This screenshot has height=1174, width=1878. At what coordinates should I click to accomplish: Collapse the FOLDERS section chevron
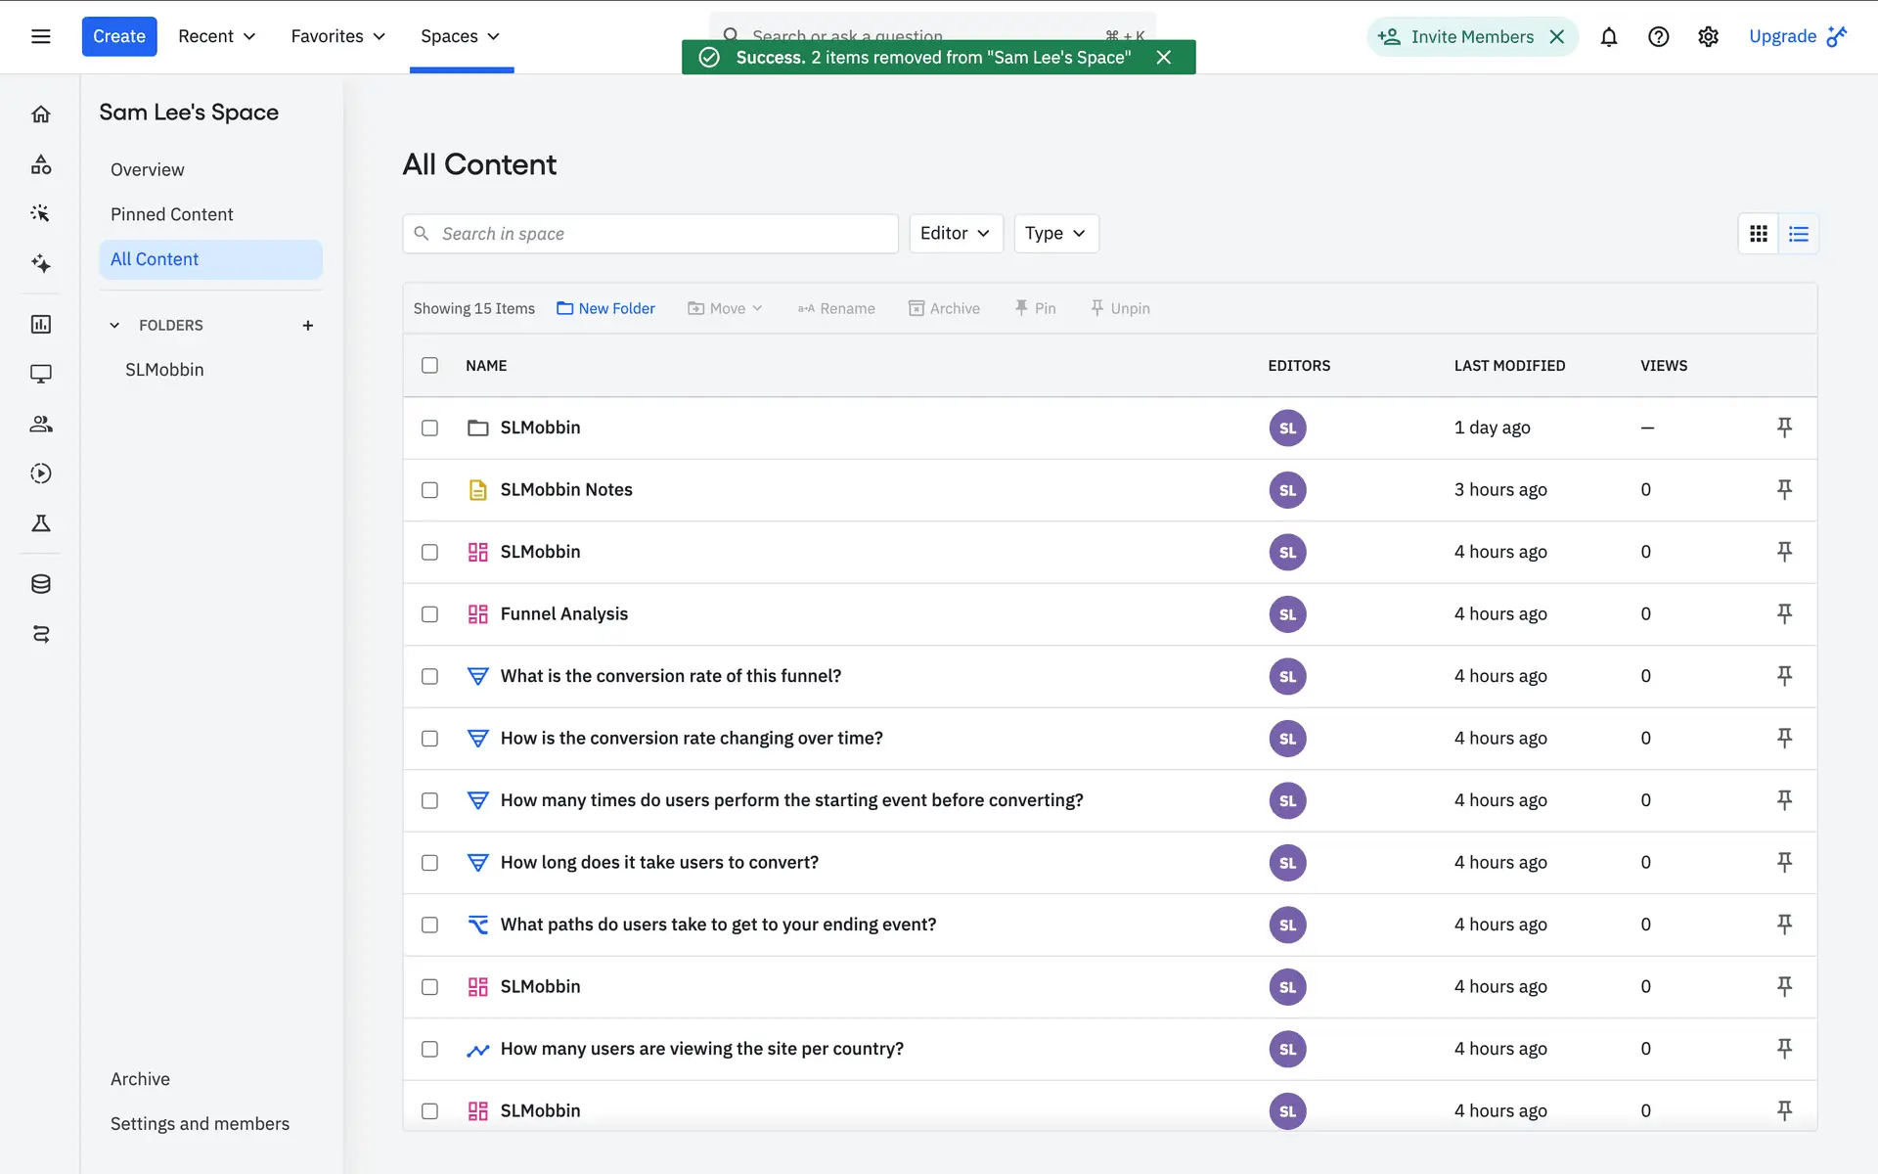[114, 326]
